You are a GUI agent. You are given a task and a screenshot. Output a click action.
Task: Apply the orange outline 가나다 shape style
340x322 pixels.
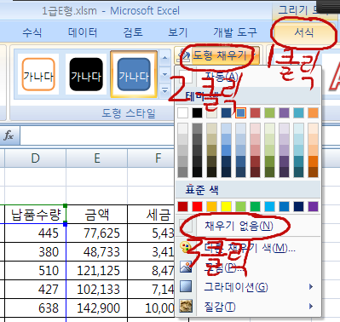click(38, 74)
